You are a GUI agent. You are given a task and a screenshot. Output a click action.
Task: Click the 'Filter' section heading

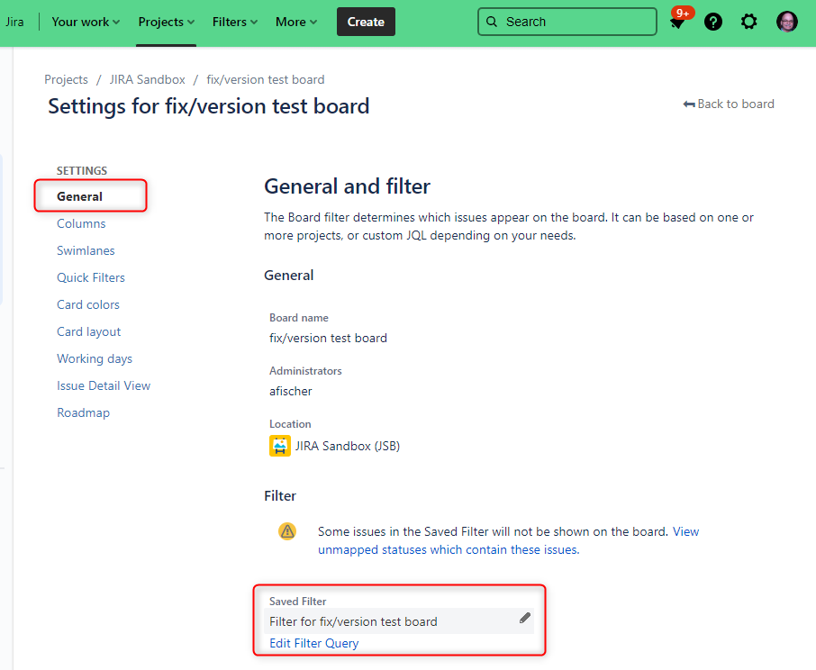tap(280, 495)
